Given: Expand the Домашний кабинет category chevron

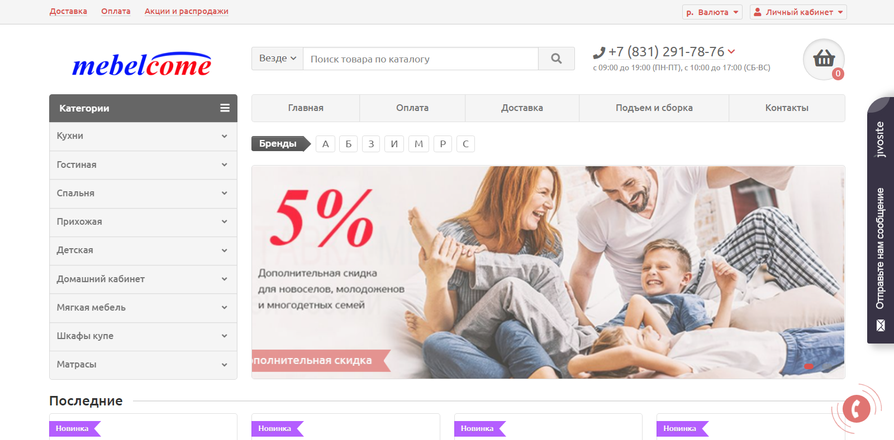Looking at the screenshot, I should [224, 279].
